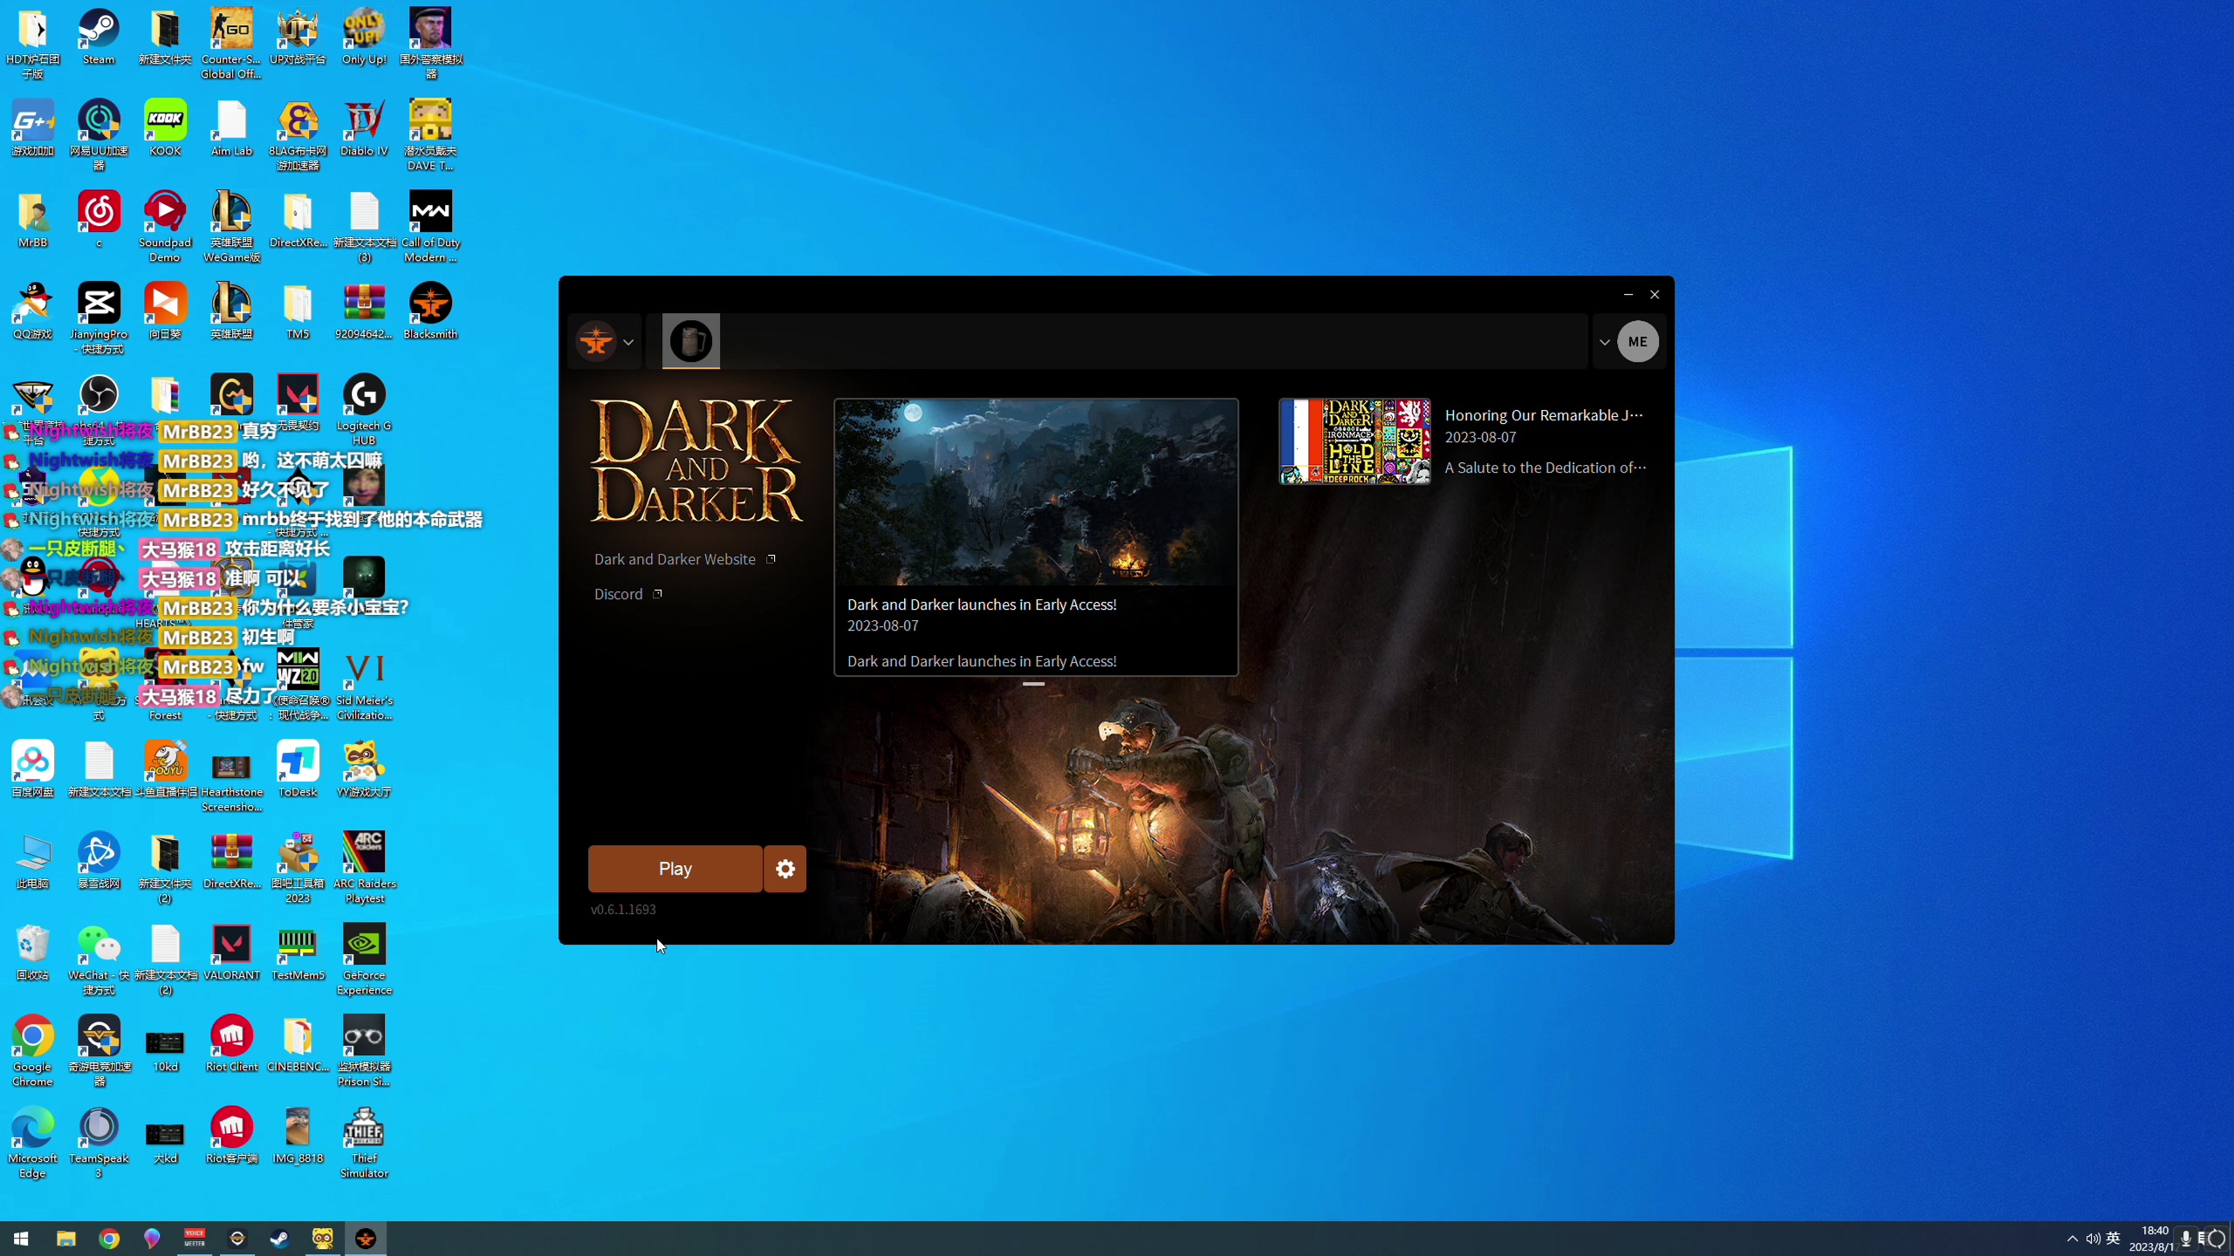
Task: Open the volume control in tray
Action: (2093, 1239)
